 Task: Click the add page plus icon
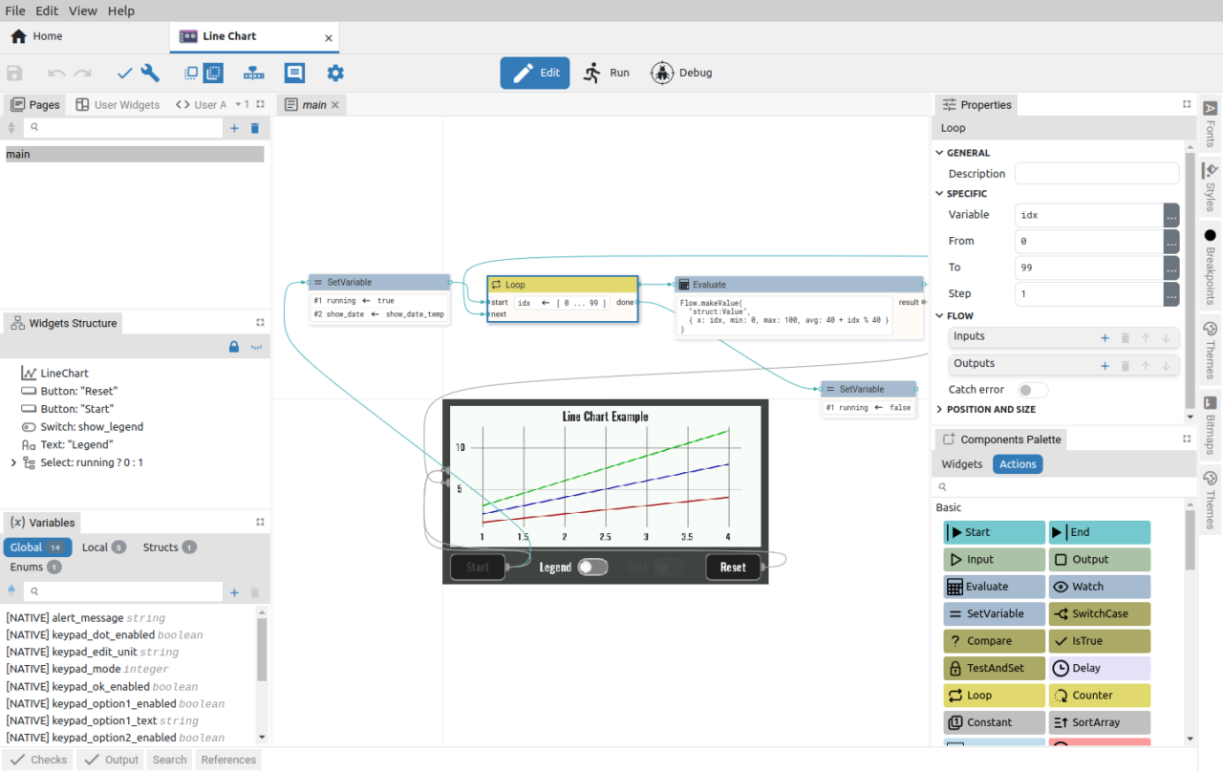234,128
